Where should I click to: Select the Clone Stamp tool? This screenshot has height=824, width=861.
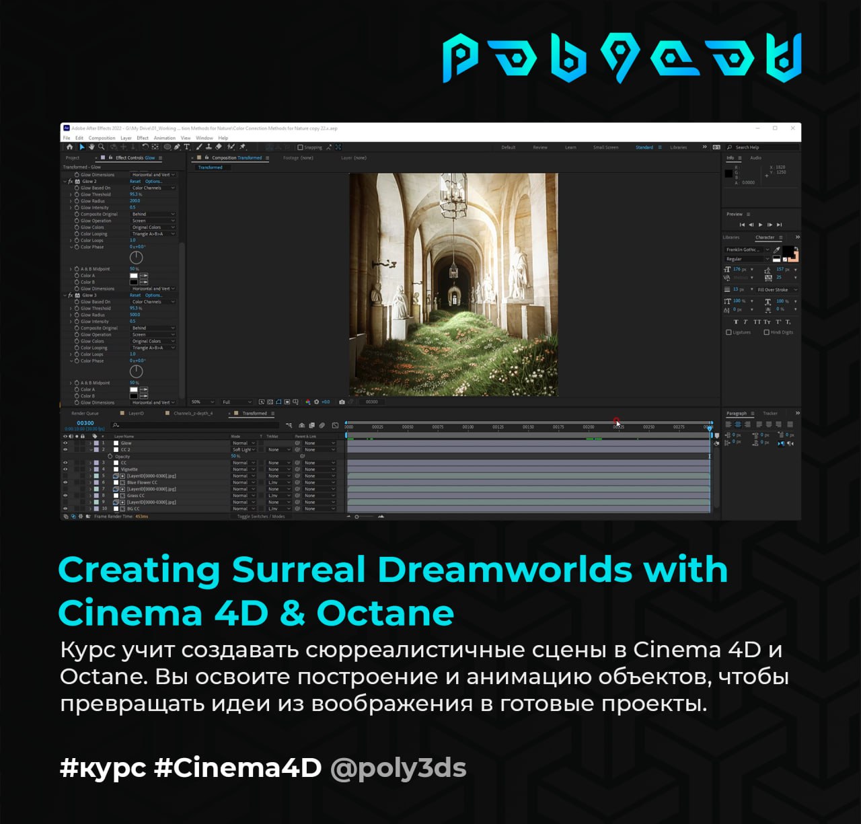click(209, 147)
